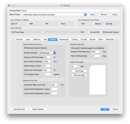Click Dense Support Layers stepper
This screenshot has height=124, width=130.
pos(52,66)
